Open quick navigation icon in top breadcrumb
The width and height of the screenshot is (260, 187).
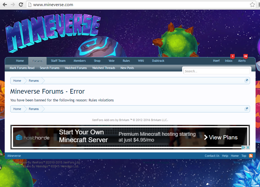point(246,80)
